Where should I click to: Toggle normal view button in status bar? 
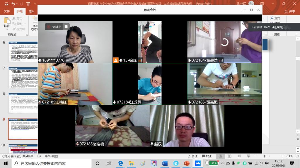coord(221,156)
